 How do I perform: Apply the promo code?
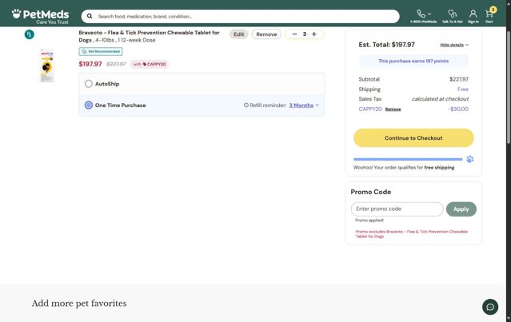461,209
